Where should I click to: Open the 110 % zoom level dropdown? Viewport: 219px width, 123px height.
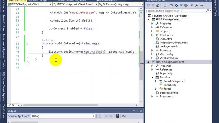18,105
